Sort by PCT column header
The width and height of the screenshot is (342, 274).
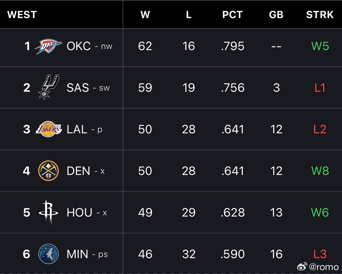click(x=233, y=15)
